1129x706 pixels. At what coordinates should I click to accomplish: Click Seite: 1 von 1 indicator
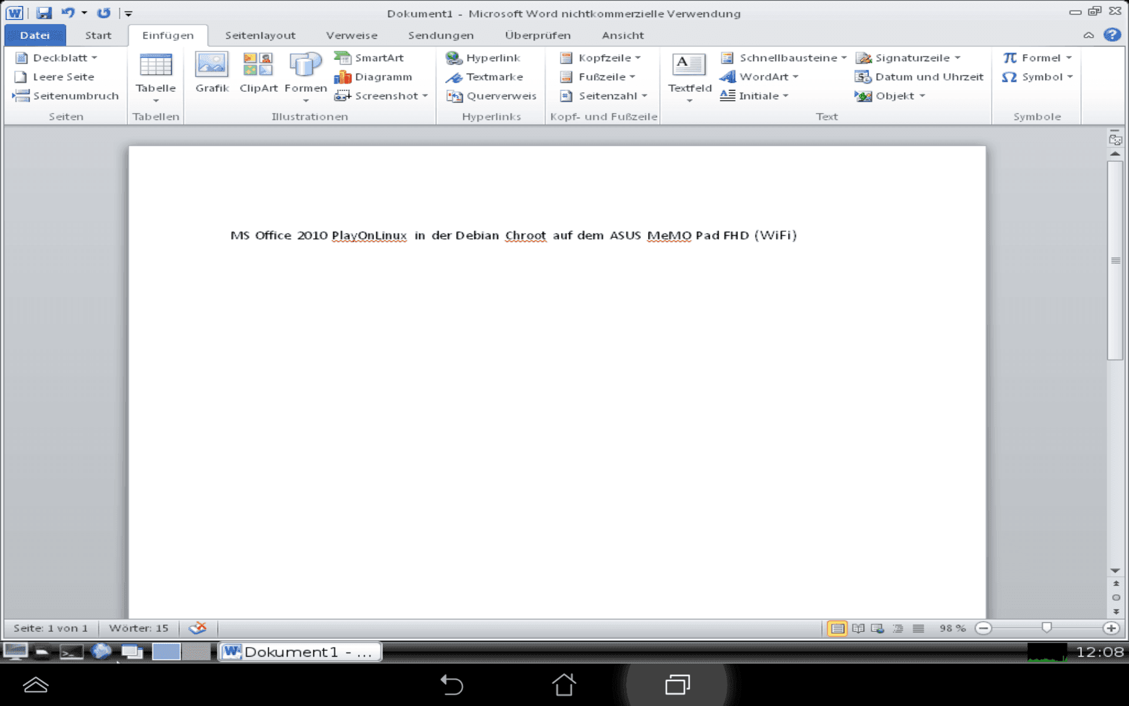tap(51, 628)
